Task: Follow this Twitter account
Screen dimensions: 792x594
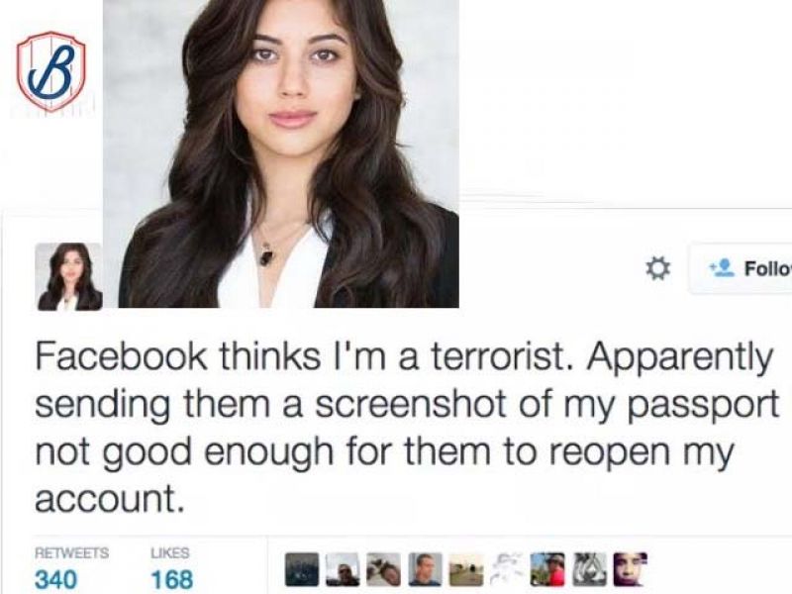Action: point(742,268)
